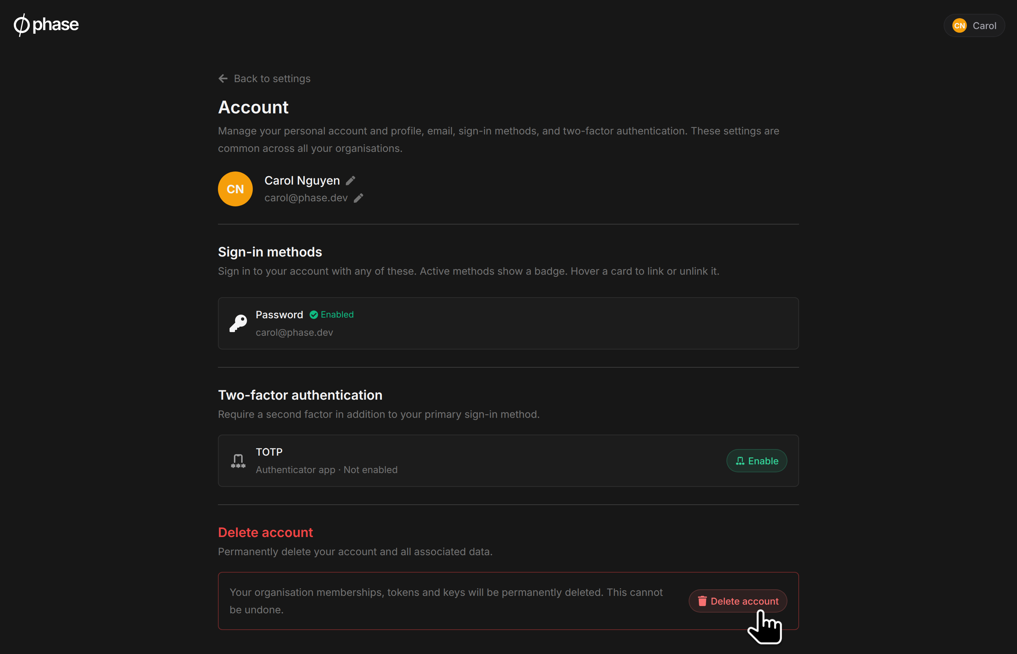Click the TOTP authenticator icon
Image resolution: width=1017 pixels, height=654 pixels.
(x=238, y=461)
